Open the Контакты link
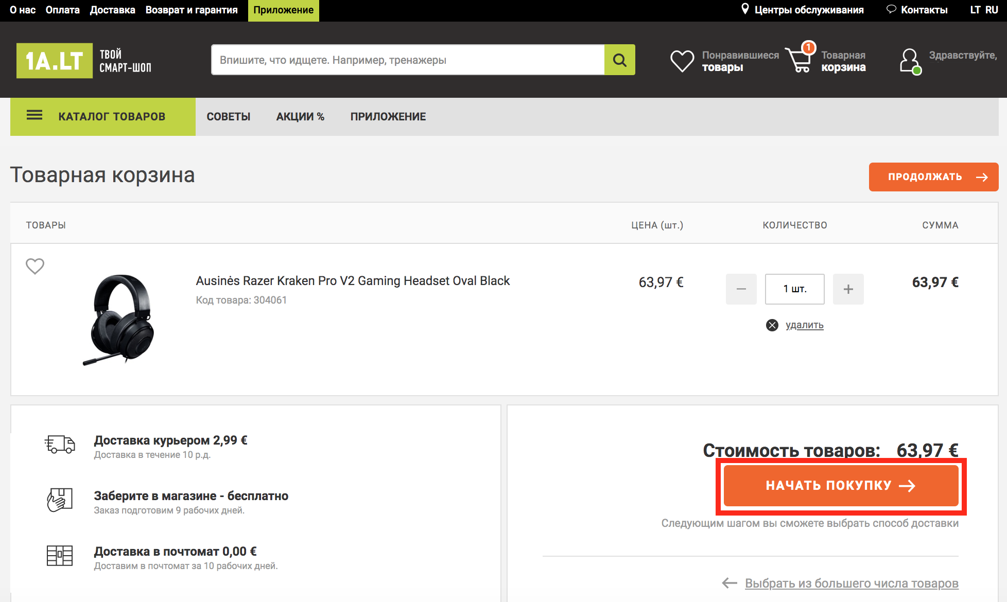The height and width of the screenshot is (602, 1007). click(x=924, y=10)
